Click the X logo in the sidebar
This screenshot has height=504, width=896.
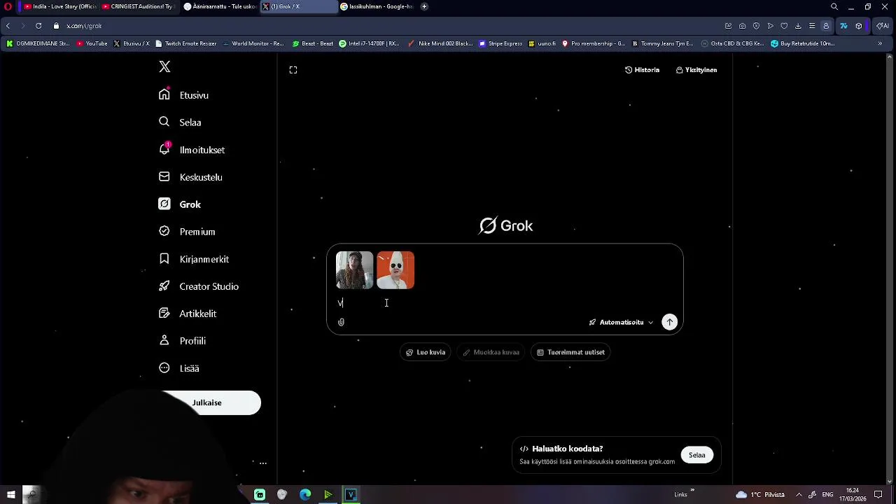click(164, 66)
